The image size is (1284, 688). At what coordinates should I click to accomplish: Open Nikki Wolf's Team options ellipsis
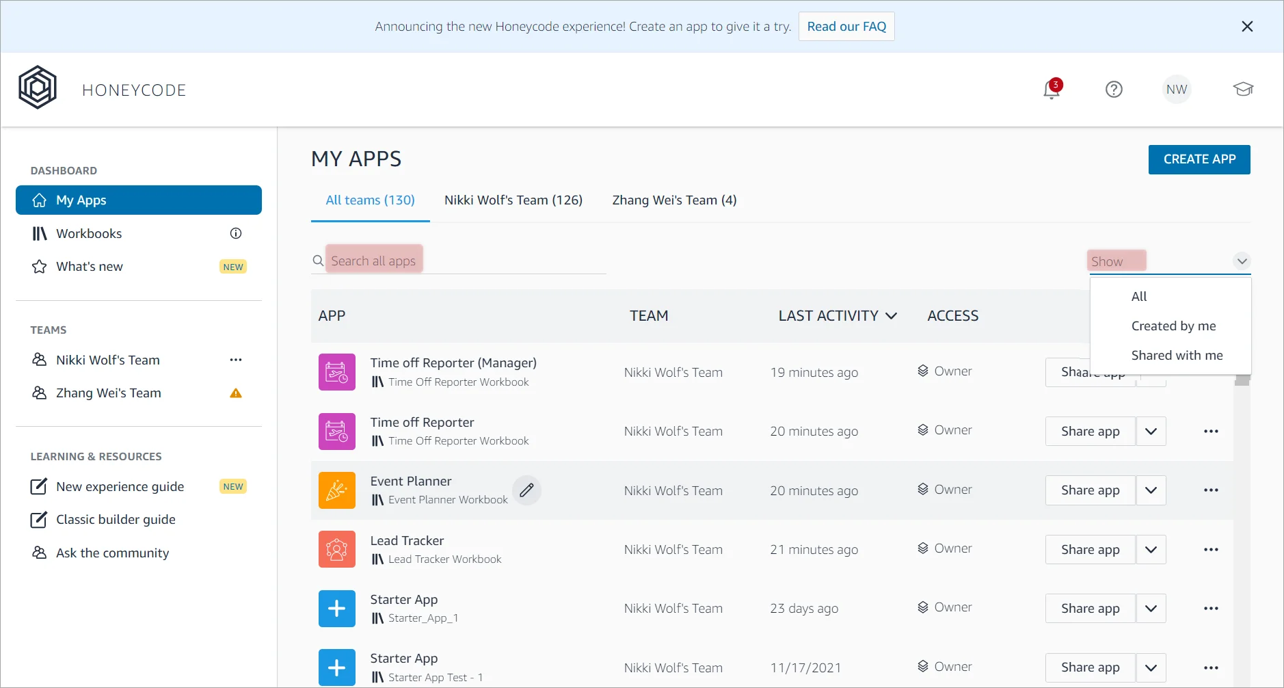click(x=236, y=360)
